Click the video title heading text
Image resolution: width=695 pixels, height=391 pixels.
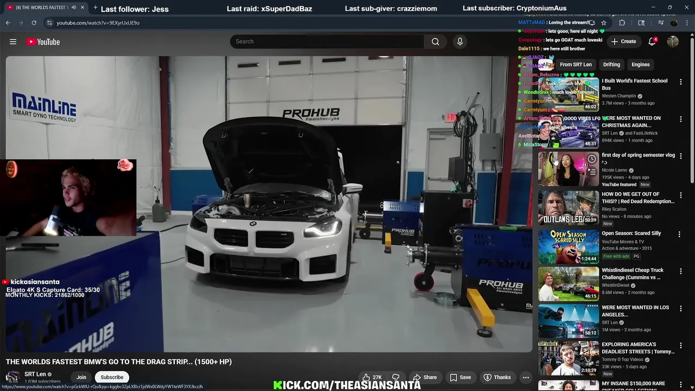point(119,362)
